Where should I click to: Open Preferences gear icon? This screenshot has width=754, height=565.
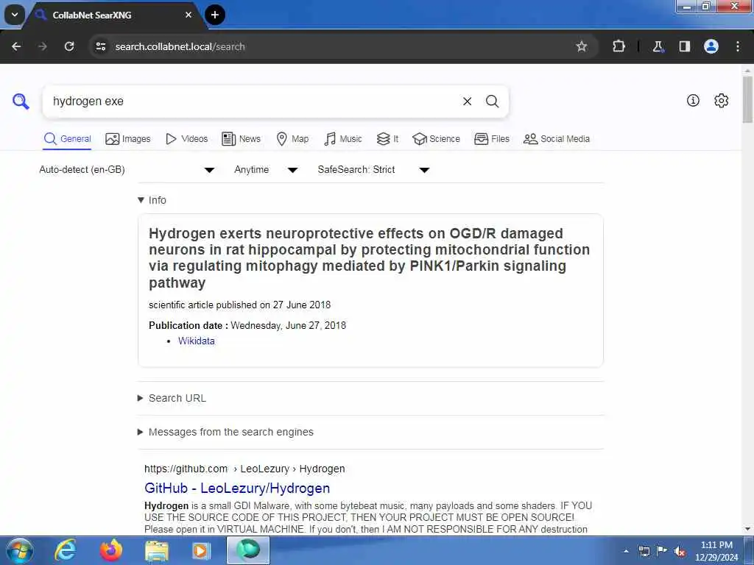tap(722, 100)
